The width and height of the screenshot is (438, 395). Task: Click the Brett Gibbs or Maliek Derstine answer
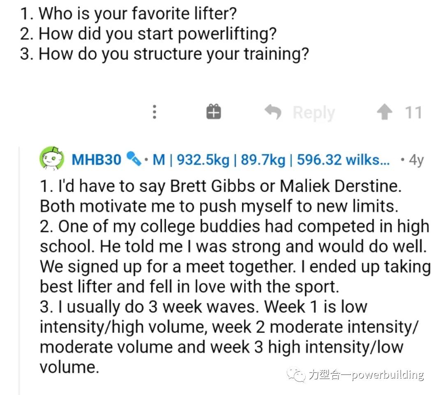(220, 196)
